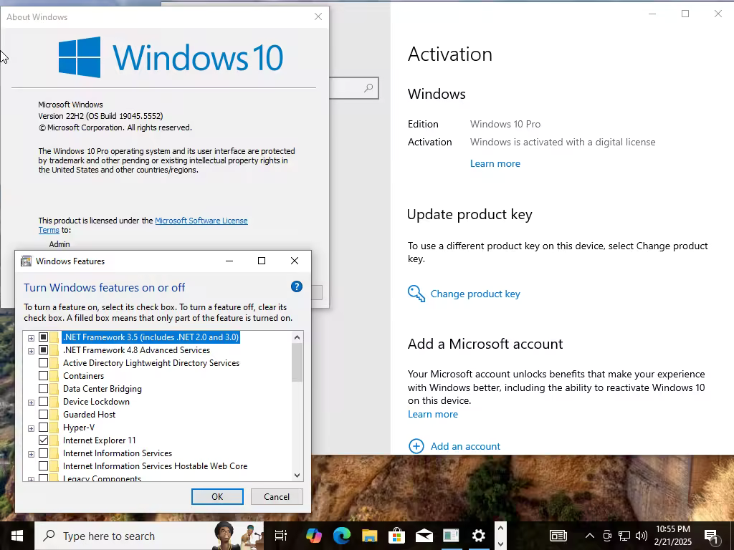Show hidden system tray icons

click(590, 536)
